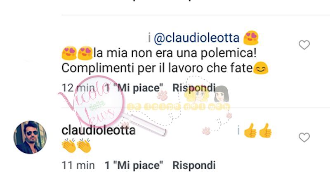
Task: Click the heart-eyes emoji after @claudioleotta
Action: [x=251, y=38]
